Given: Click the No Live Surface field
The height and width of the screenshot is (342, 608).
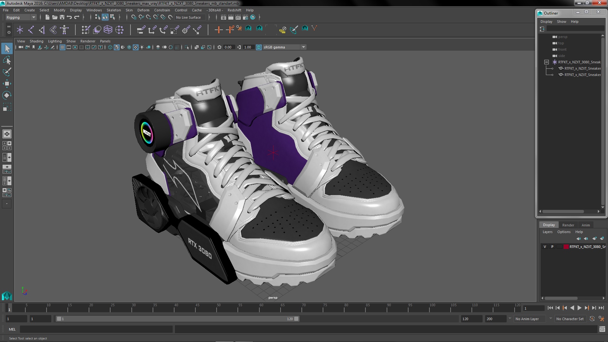Looking at the screenshot, I should tap(189, 17).
